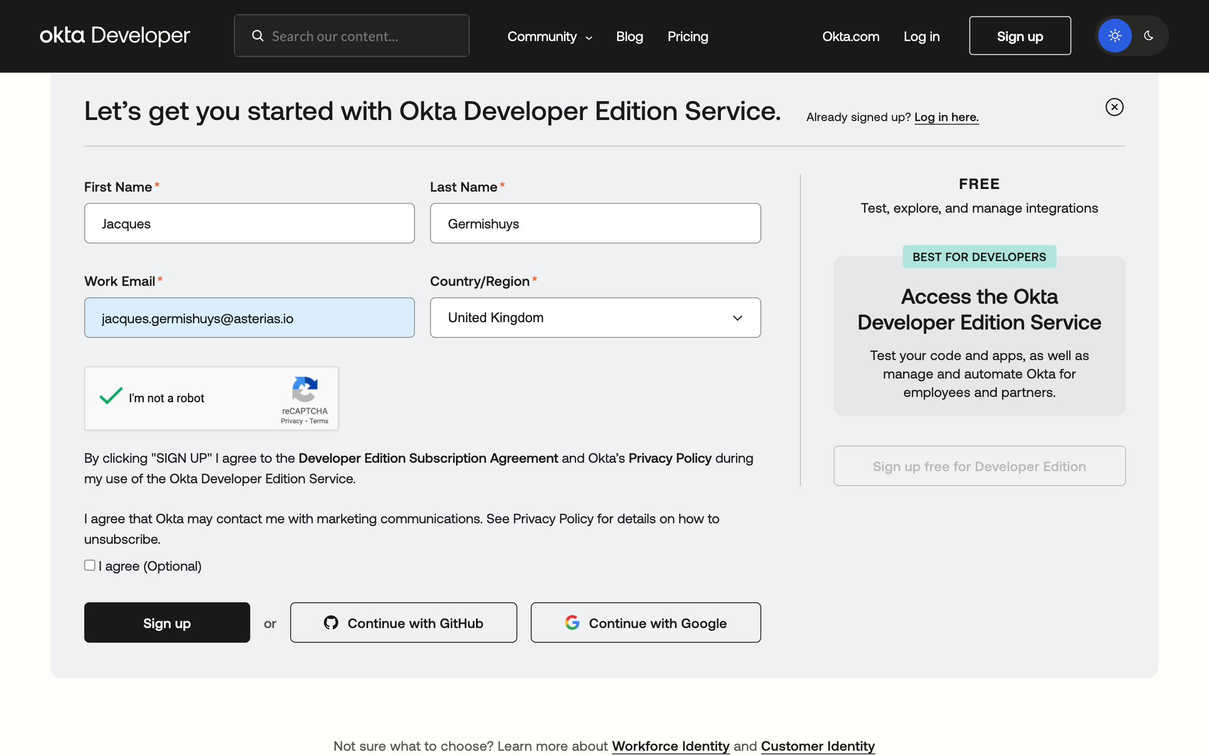Open the Pricing menu item
Image resolution: width=1209 pixels, height=756 pixels.
point(688,36)
